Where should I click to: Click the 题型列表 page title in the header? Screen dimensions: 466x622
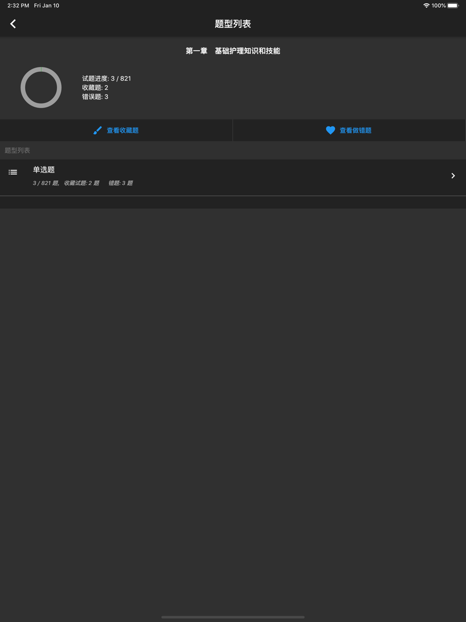[x=233, y=24]
